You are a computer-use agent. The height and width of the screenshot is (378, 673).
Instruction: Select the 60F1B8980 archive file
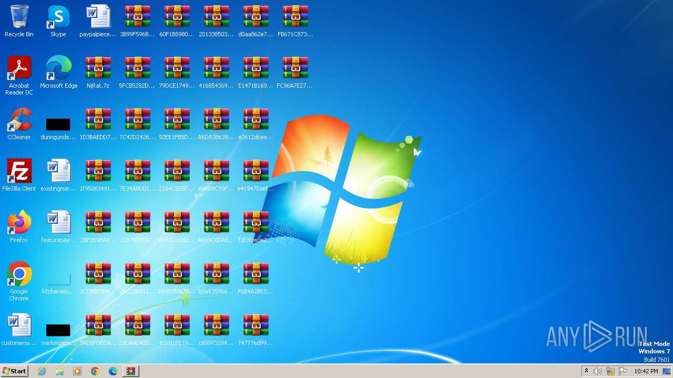coord(177,21)
